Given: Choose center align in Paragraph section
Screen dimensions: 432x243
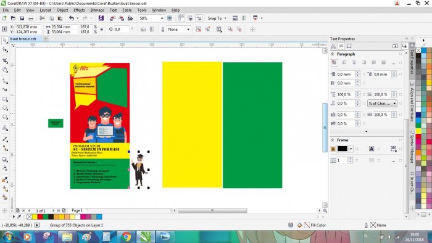Looking at the screenshot, I should 354,63.
